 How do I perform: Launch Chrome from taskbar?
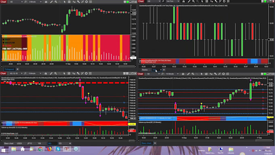point(40,149)
